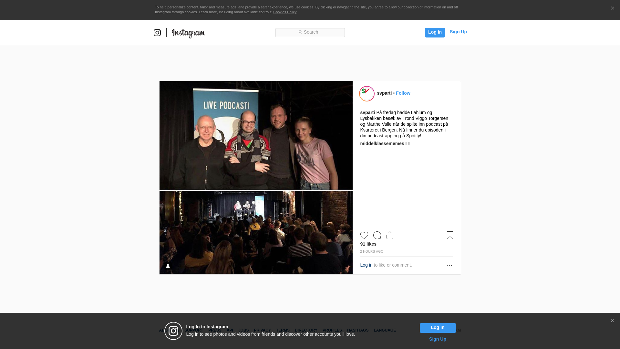Open middelklassememes commenter profile
620x349 pixels.
tap(382, 143)
